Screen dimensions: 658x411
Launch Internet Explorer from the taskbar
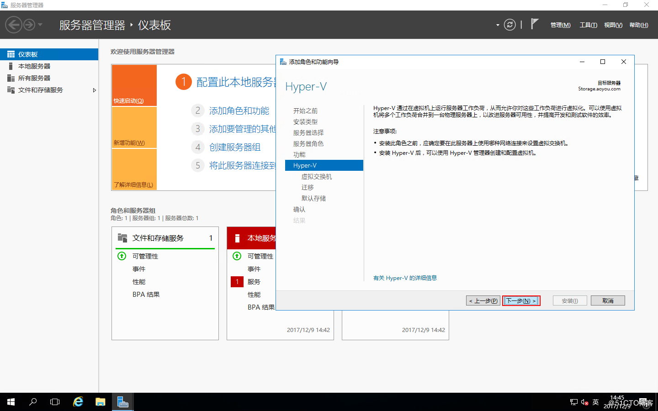[78, 402]
